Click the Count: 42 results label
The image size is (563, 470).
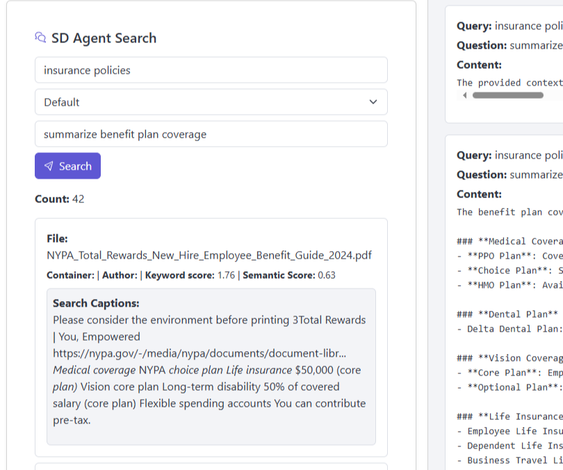tap(60, 199)
